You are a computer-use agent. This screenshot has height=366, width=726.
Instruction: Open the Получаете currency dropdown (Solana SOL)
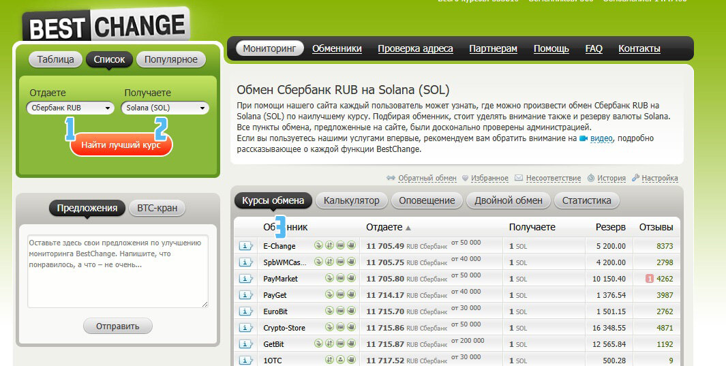[165, 108]
